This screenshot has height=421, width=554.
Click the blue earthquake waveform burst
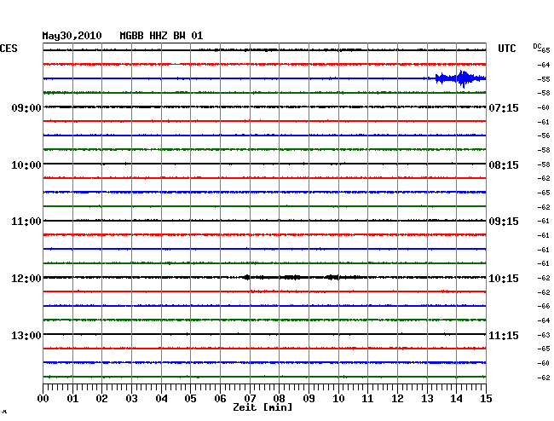click(x=460, y=78)
